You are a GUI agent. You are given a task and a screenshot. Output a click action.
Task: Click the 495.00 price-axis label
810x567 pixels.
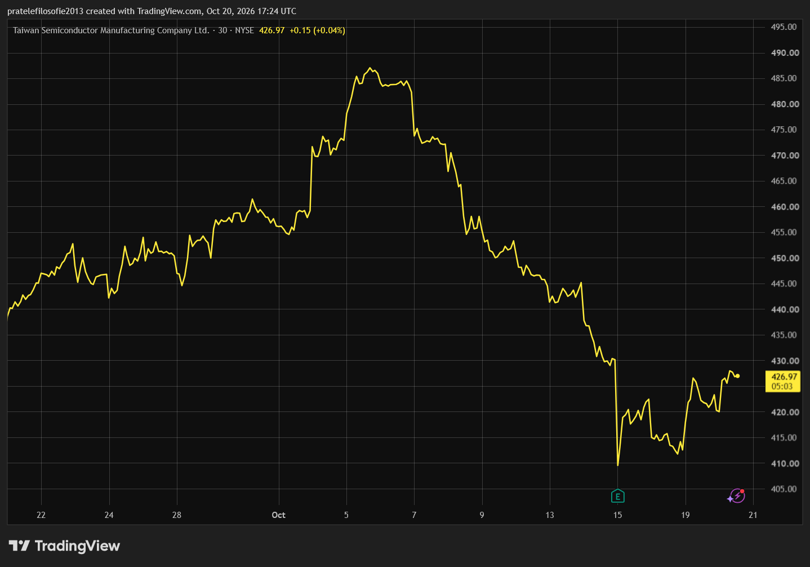(784, 27)
